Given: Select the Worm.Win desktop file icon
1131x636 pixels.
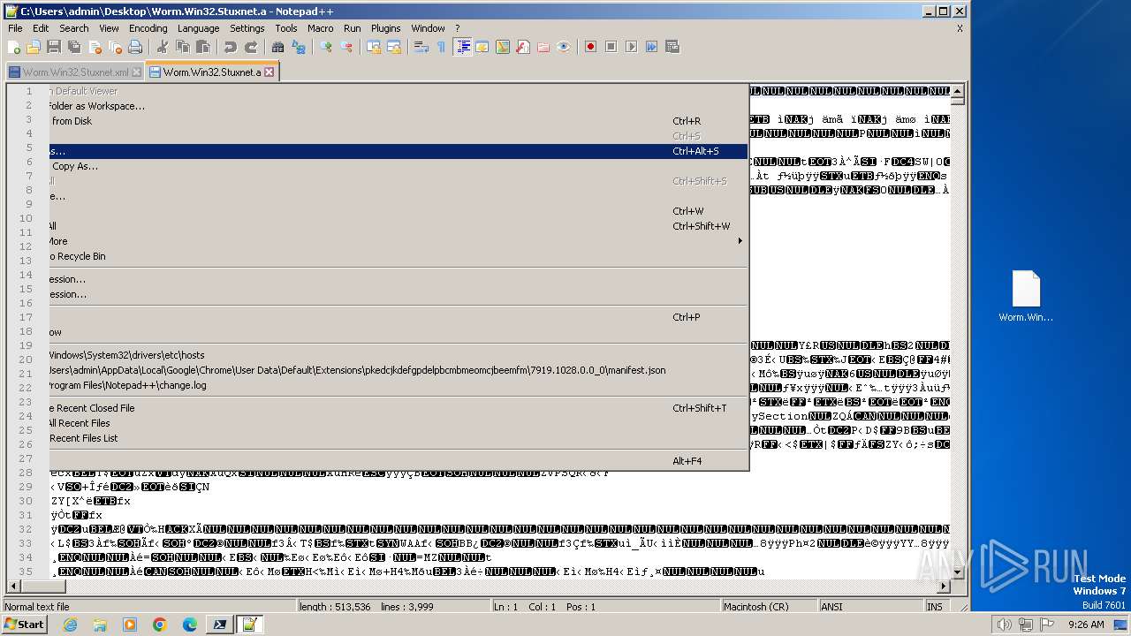Looking at the screenshot, I should click(x=1026, y=297).
